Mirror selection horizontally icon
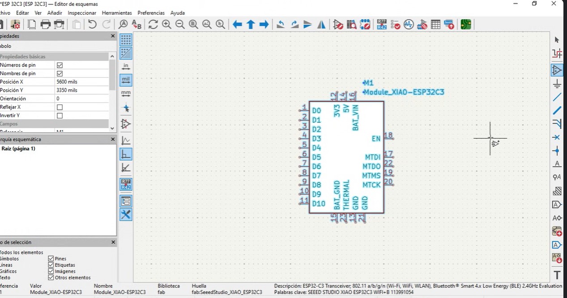This screenshot has width=567, height=298. [x=321, y=25]
